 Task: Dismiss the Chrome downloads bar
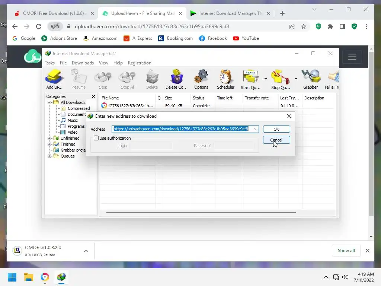click(367, 251)
